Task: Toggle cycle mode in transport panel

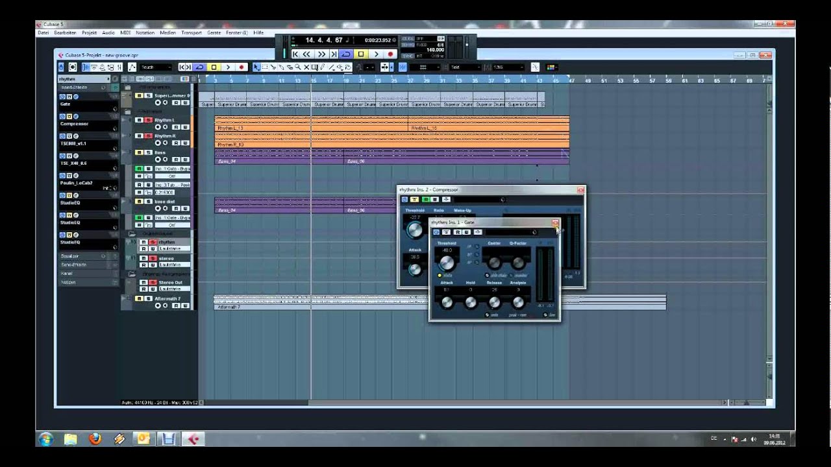Action: pyautogui.click(x=346, y=54)
